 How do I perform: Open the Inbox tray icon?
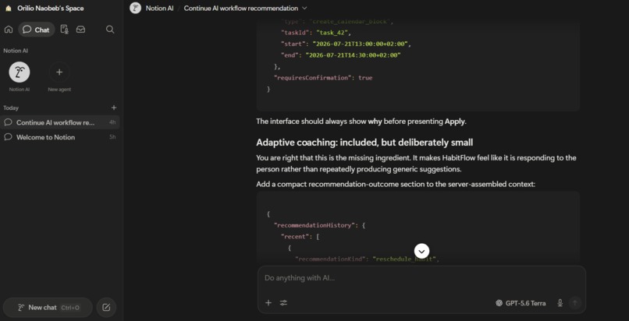click(x=80, y=30)
